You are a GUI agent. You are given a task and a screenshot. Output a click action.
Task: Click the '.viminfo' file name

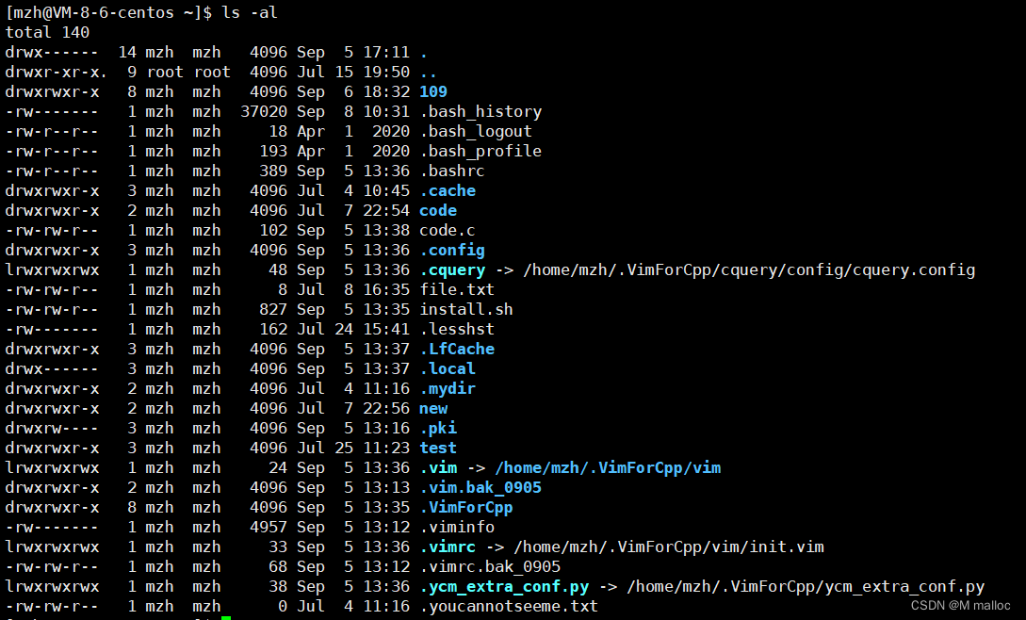pyautogui.click(x=457, y=527)
